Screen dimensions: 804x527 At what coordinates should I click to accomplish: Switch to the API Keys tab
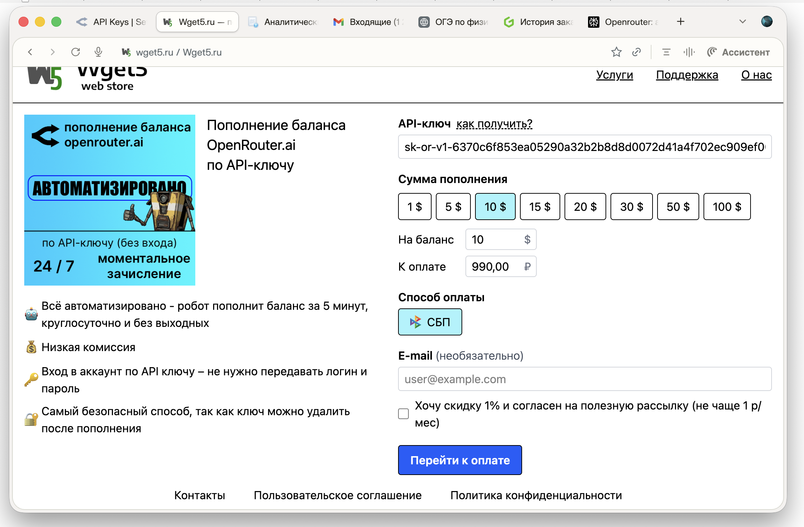point(112,22)
